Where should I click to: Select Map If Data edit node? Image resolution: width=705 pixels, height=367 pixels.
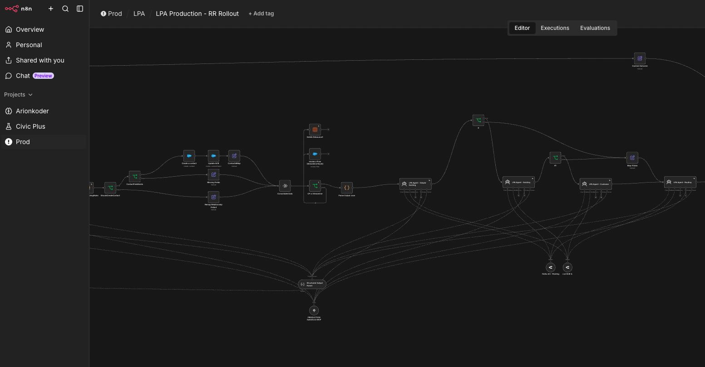632,158
